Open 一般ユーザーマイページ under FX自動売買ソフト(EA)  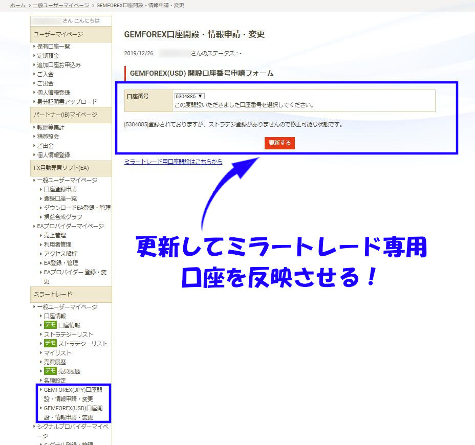pos(67,180)
